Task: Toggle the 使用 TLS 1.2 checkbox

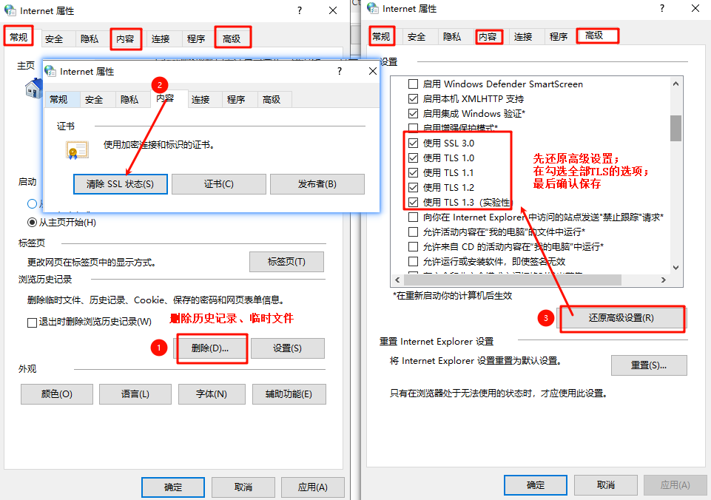Action: (x=413, y=187)
